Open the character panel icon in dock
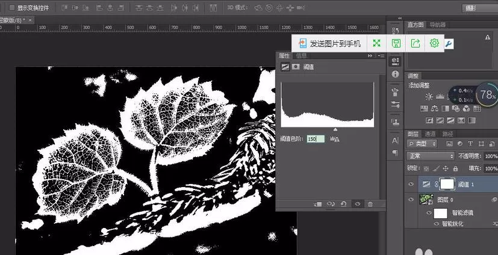Viewport: 498px width, 255px height. coord(396,140)
